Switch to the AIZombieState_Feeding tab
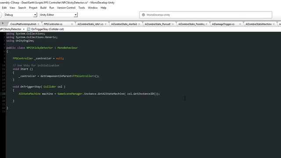 click(x=191, y=24)
